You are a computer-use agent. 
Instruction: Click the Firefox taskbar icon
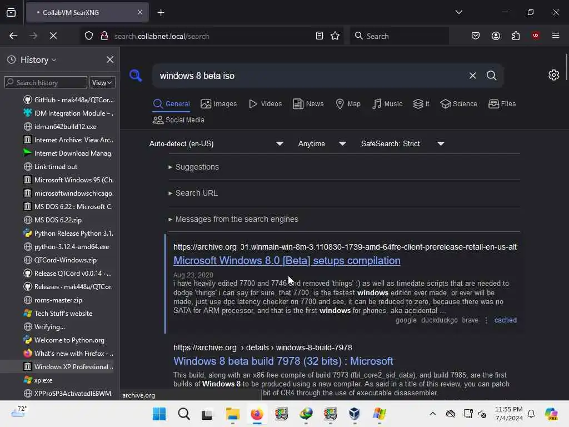click(x=257, y=414)
